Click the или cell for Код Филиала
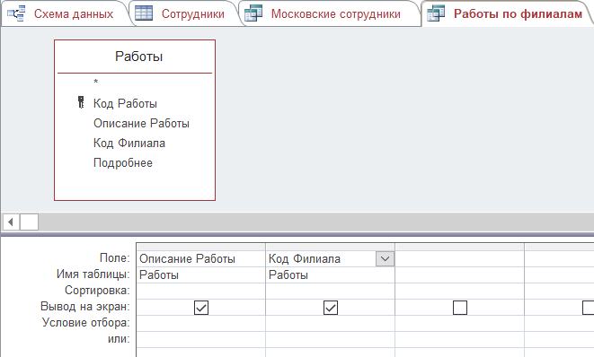 (331, 339)
